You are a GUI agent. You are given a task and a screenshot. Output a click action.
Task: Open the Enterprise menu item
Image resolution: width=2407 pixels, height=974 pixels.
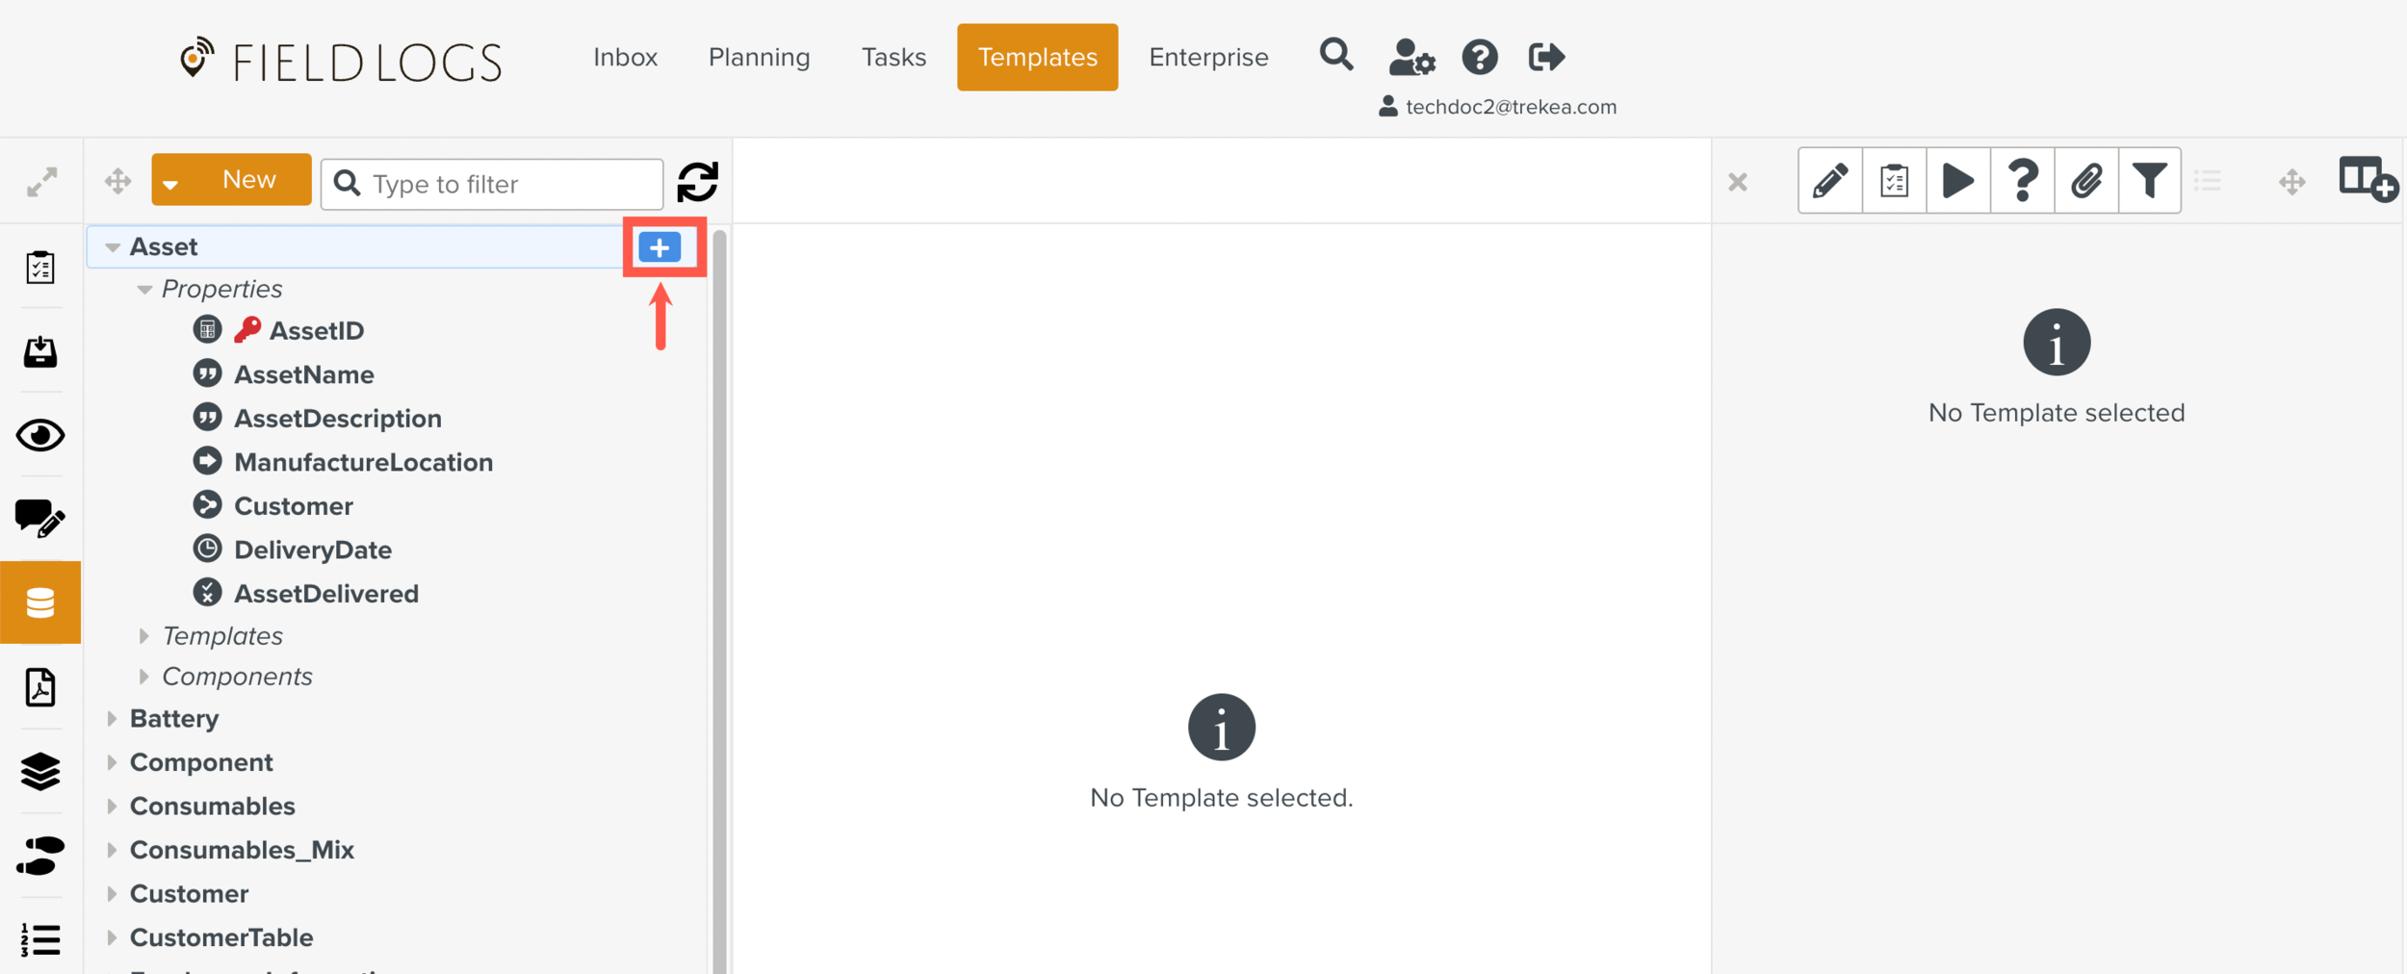pos(1207,58)
